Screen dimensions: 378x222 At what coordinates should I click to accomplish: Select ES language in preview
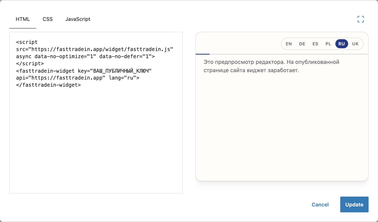click(315, 44)
